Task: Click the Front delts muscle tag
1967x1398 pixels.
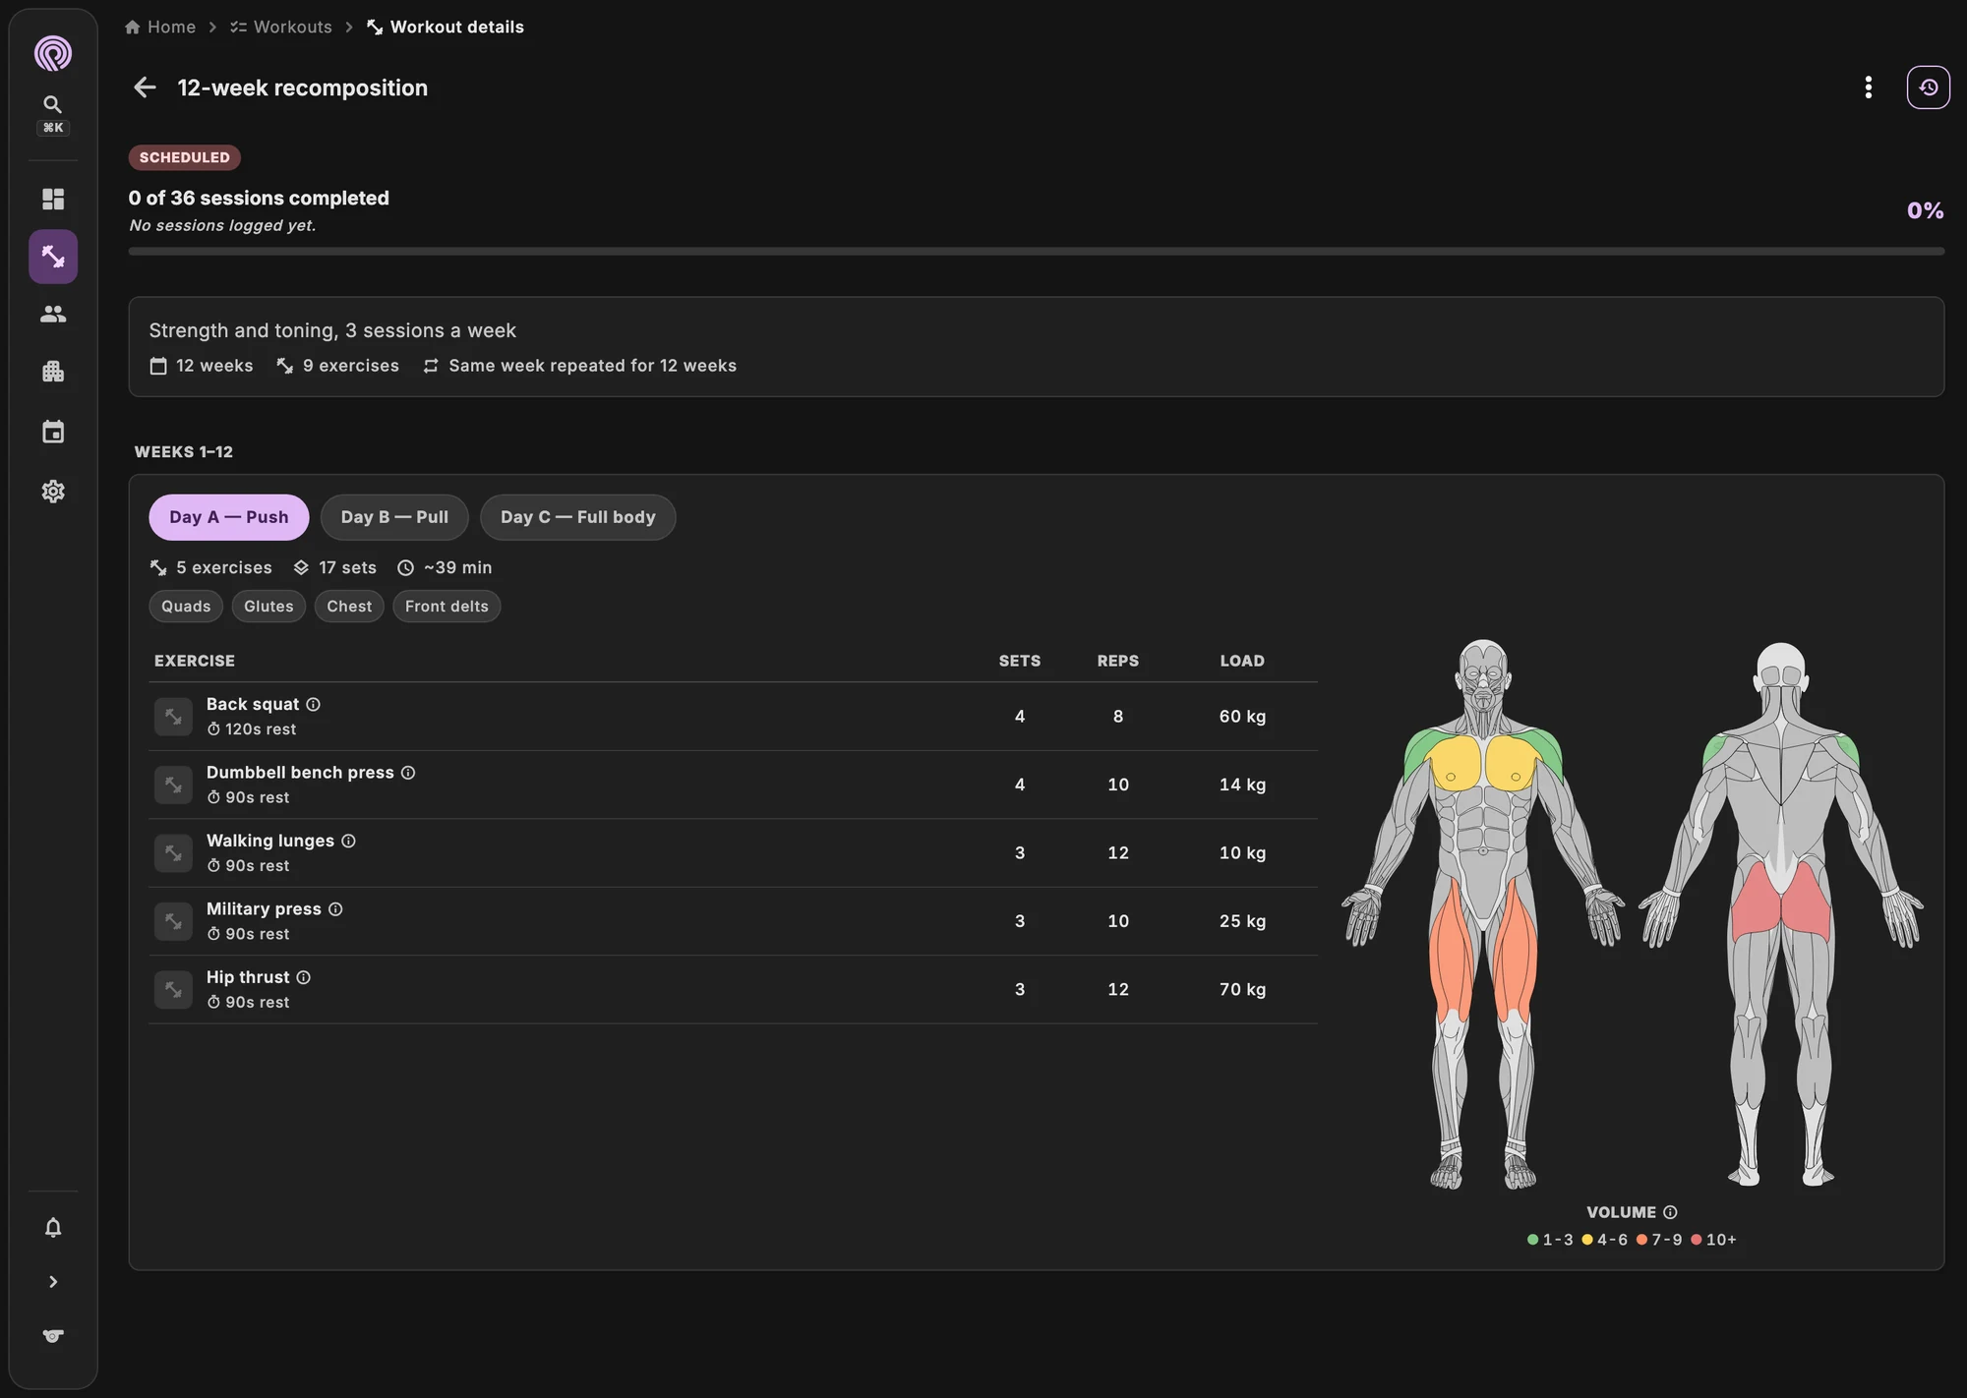Action: click(447, 607)
